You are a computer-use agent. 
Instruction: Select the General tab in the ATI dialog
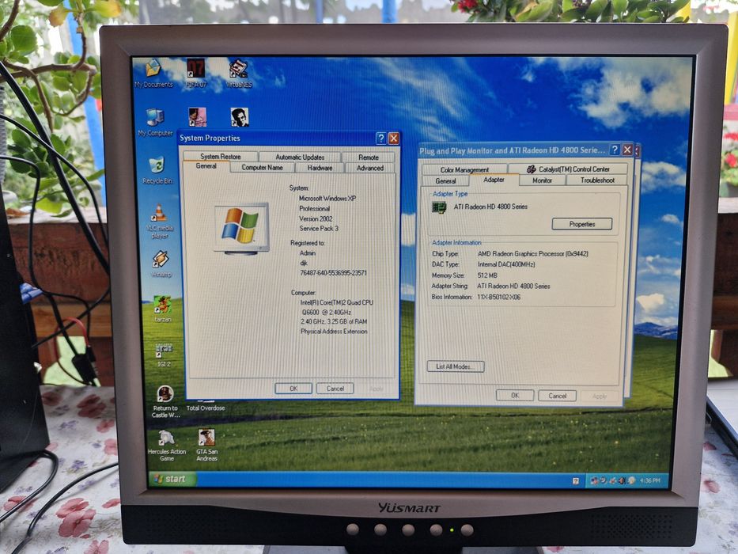(445, 181)
